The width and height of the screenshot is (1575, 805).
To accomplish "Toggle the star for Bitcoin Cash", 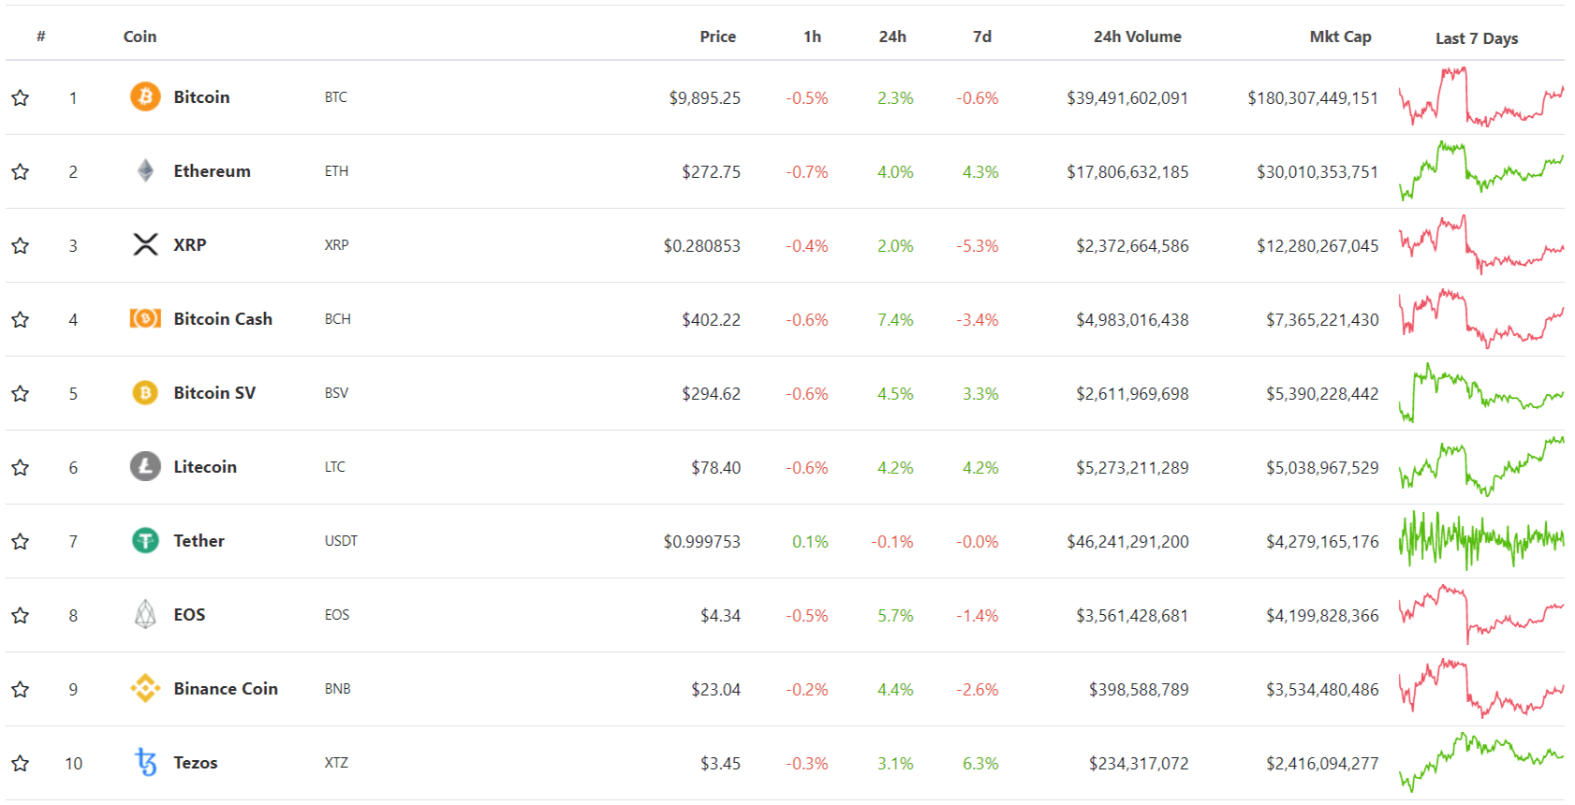I will (20, 319).
